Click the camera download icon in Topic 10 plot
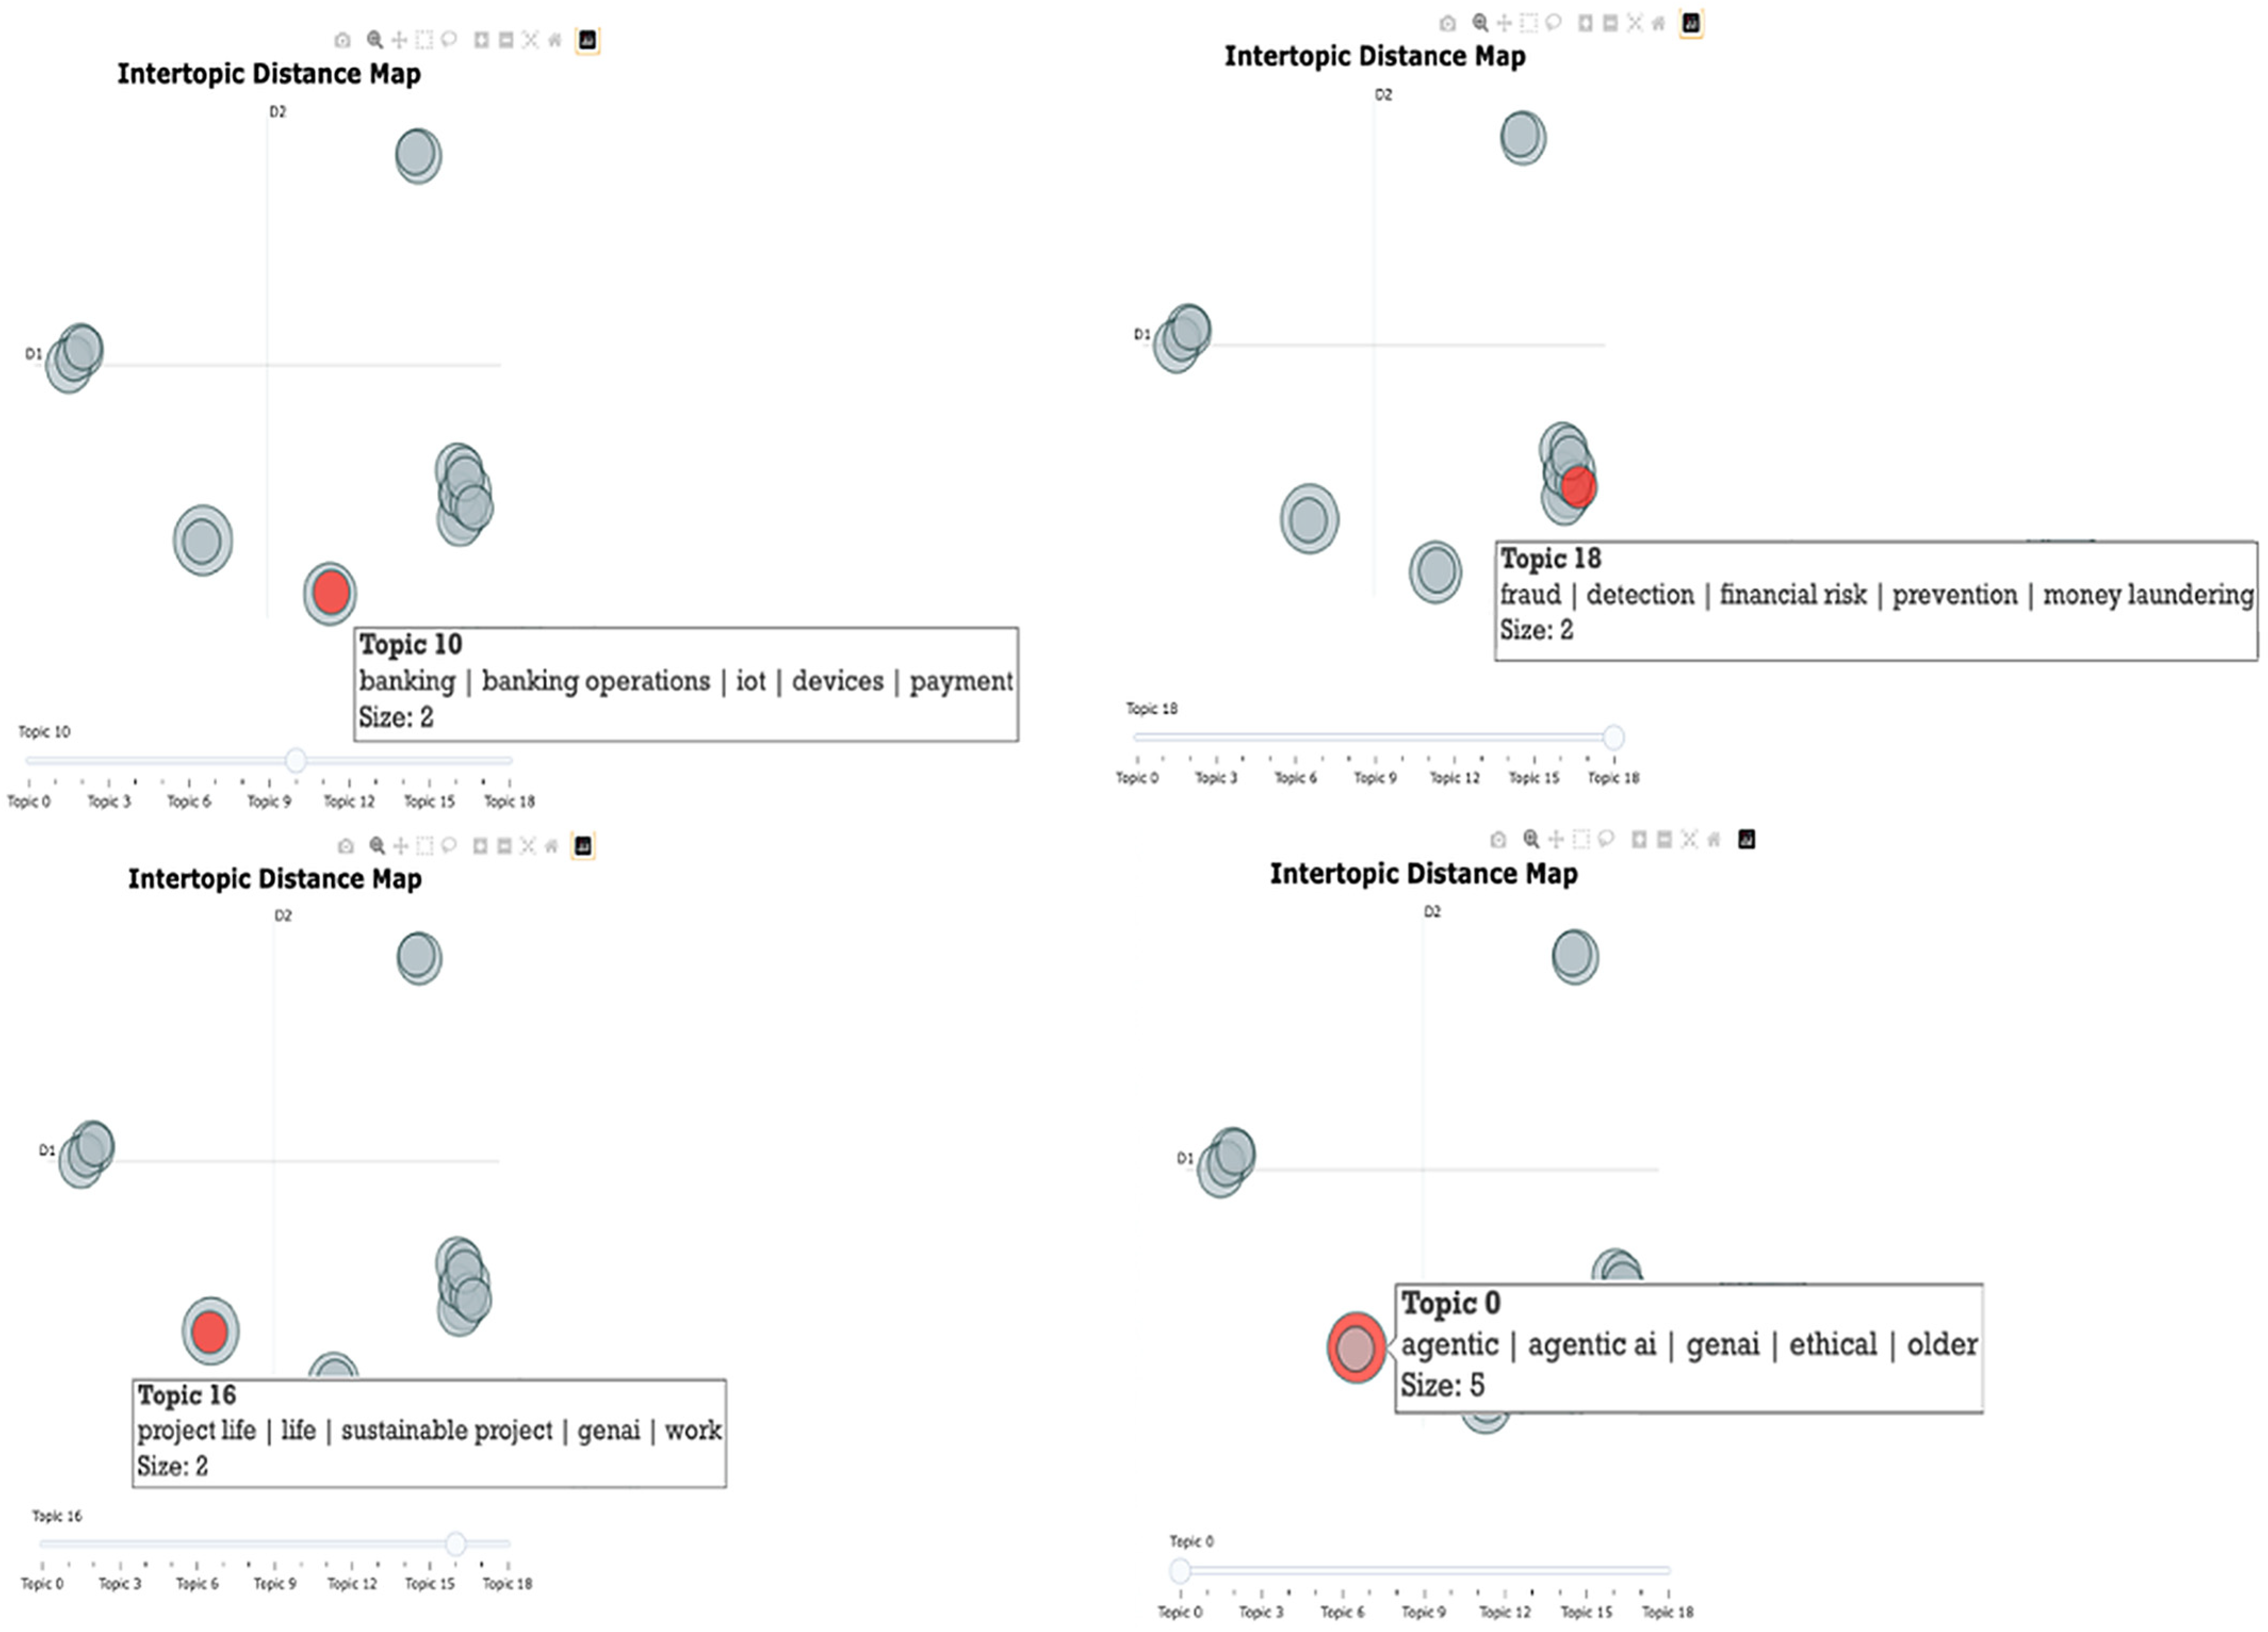Viewport: 2268px width, 1632px height. click(342, 40)
